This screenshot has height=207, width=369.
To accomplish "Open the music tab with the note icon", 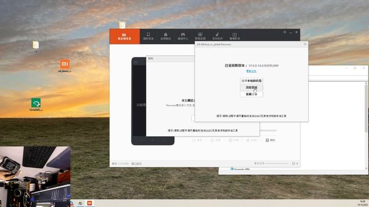I will (217, 36).
